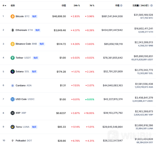
Task: Click the Bitcoin coin logo icon
Action: (13, 16)
